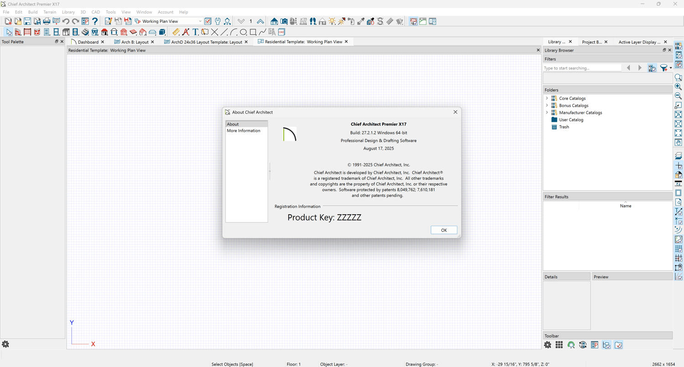684x367 pixels.
Task: Open the Help menu
Action: coord(183,12)
